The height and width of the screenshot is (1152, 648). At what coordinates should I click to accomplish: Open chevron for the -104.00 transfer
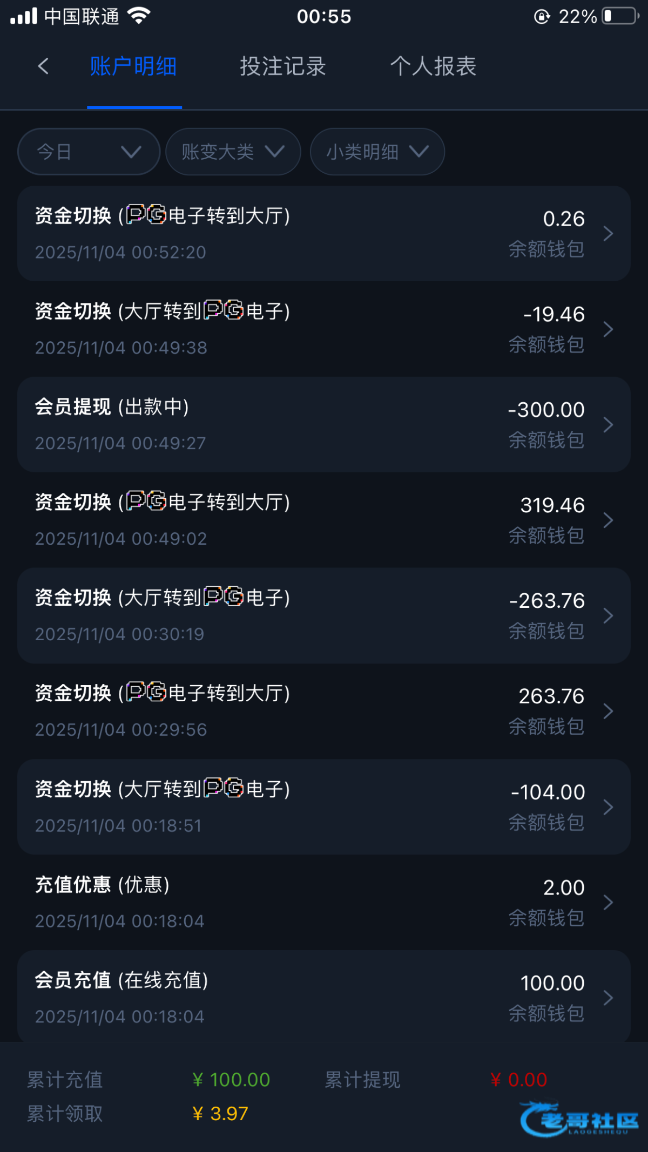pyautogui.click(x=608, y=807)
